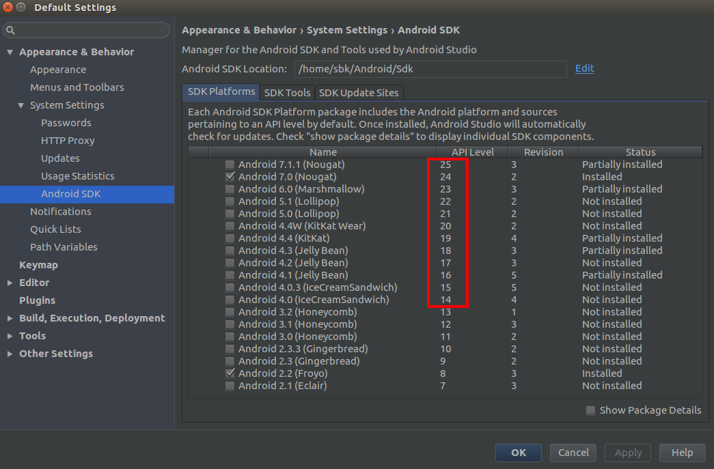Click the search magnifier icon in sidebar
Image resolution: width=714 pixels, height=469 pixels.
(x=11, y=31)
